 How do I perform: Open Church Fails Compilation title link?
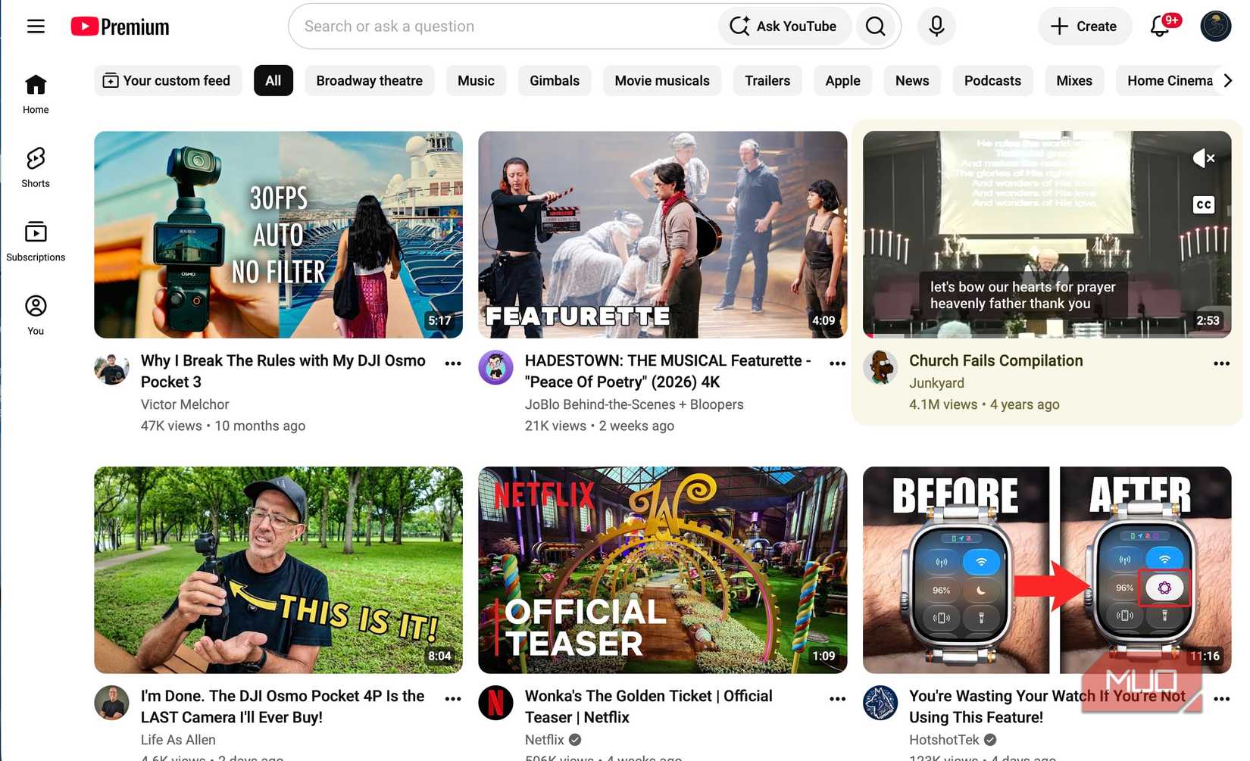[995, 360]
